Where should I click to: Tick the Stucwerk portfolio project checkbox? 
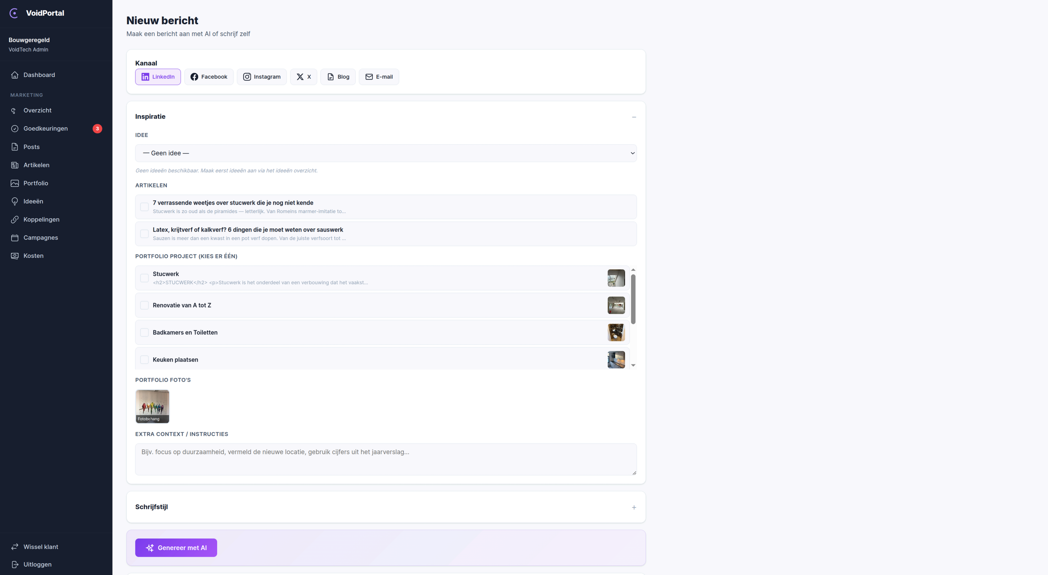click(x=144, y=278)
